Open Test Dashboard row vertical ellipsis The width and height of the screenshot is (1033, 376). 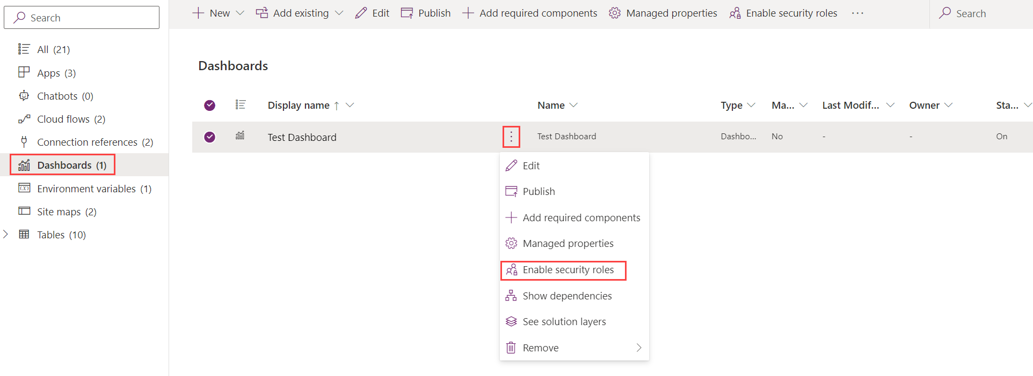511,137
